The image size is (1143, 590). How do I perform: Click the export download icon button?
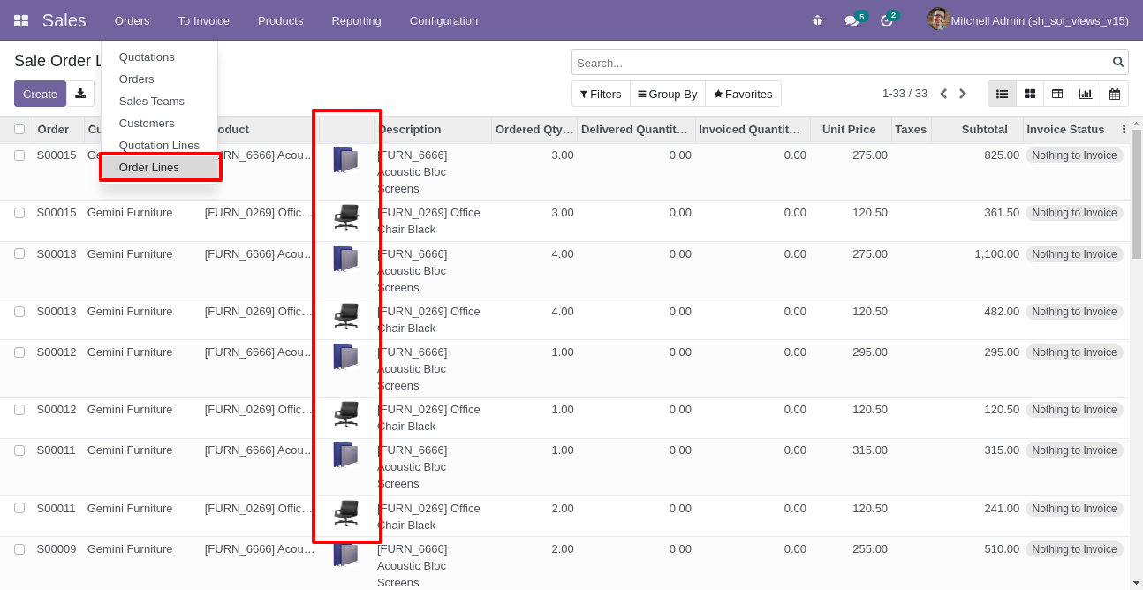point(80,94)
